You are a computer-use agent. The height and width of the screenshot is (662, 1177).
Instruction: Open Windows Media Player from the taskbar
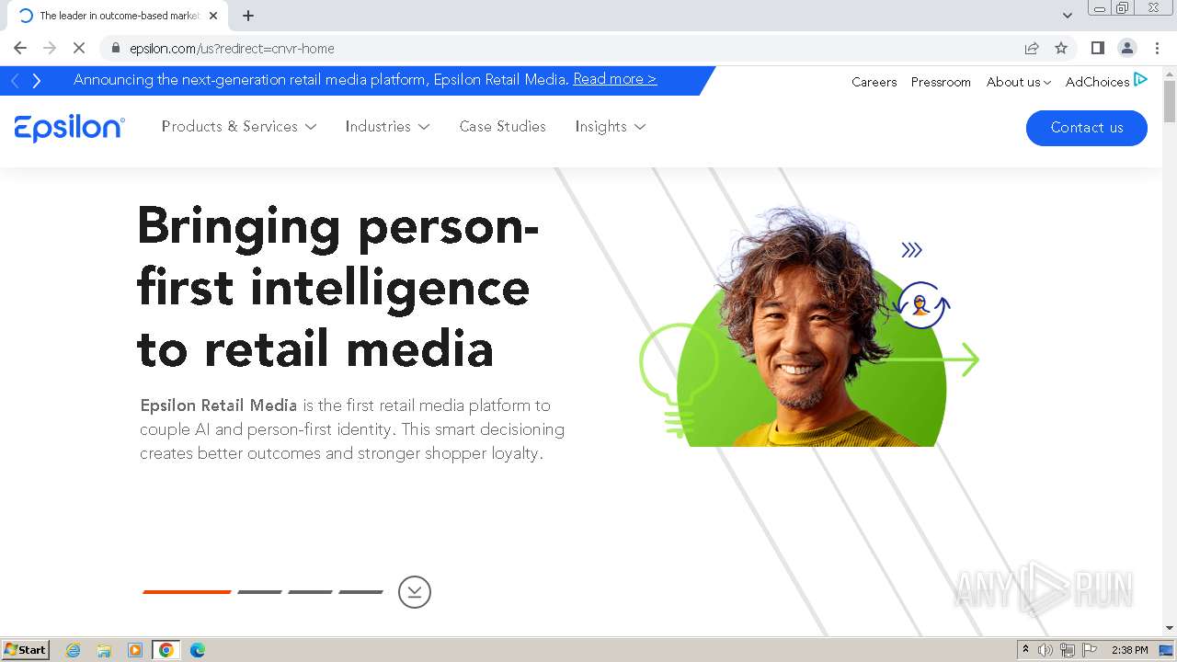coord(135,650)
